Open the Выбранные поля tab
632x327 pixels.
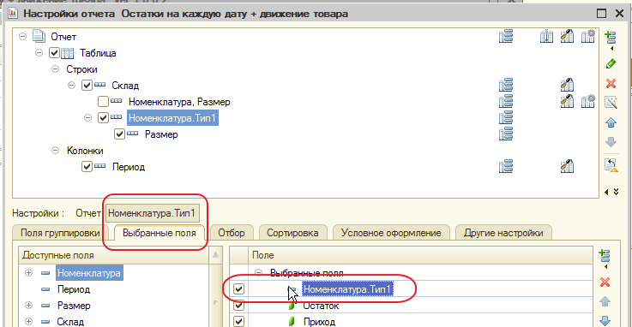click(x=160, y=233)
